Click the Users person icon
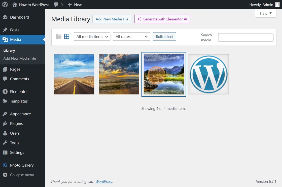This screenshot has width=282, height=187. pyautogui.click(x=5, y=133)
